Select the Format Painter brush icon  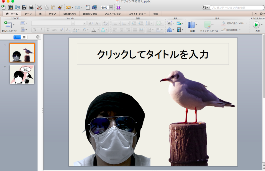(60, 7)
